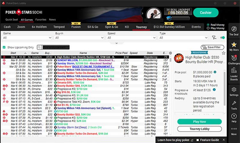Open the Buy-In filter dropdown
This screenshot has width=240, height=143.
click(x=79, y=38)
